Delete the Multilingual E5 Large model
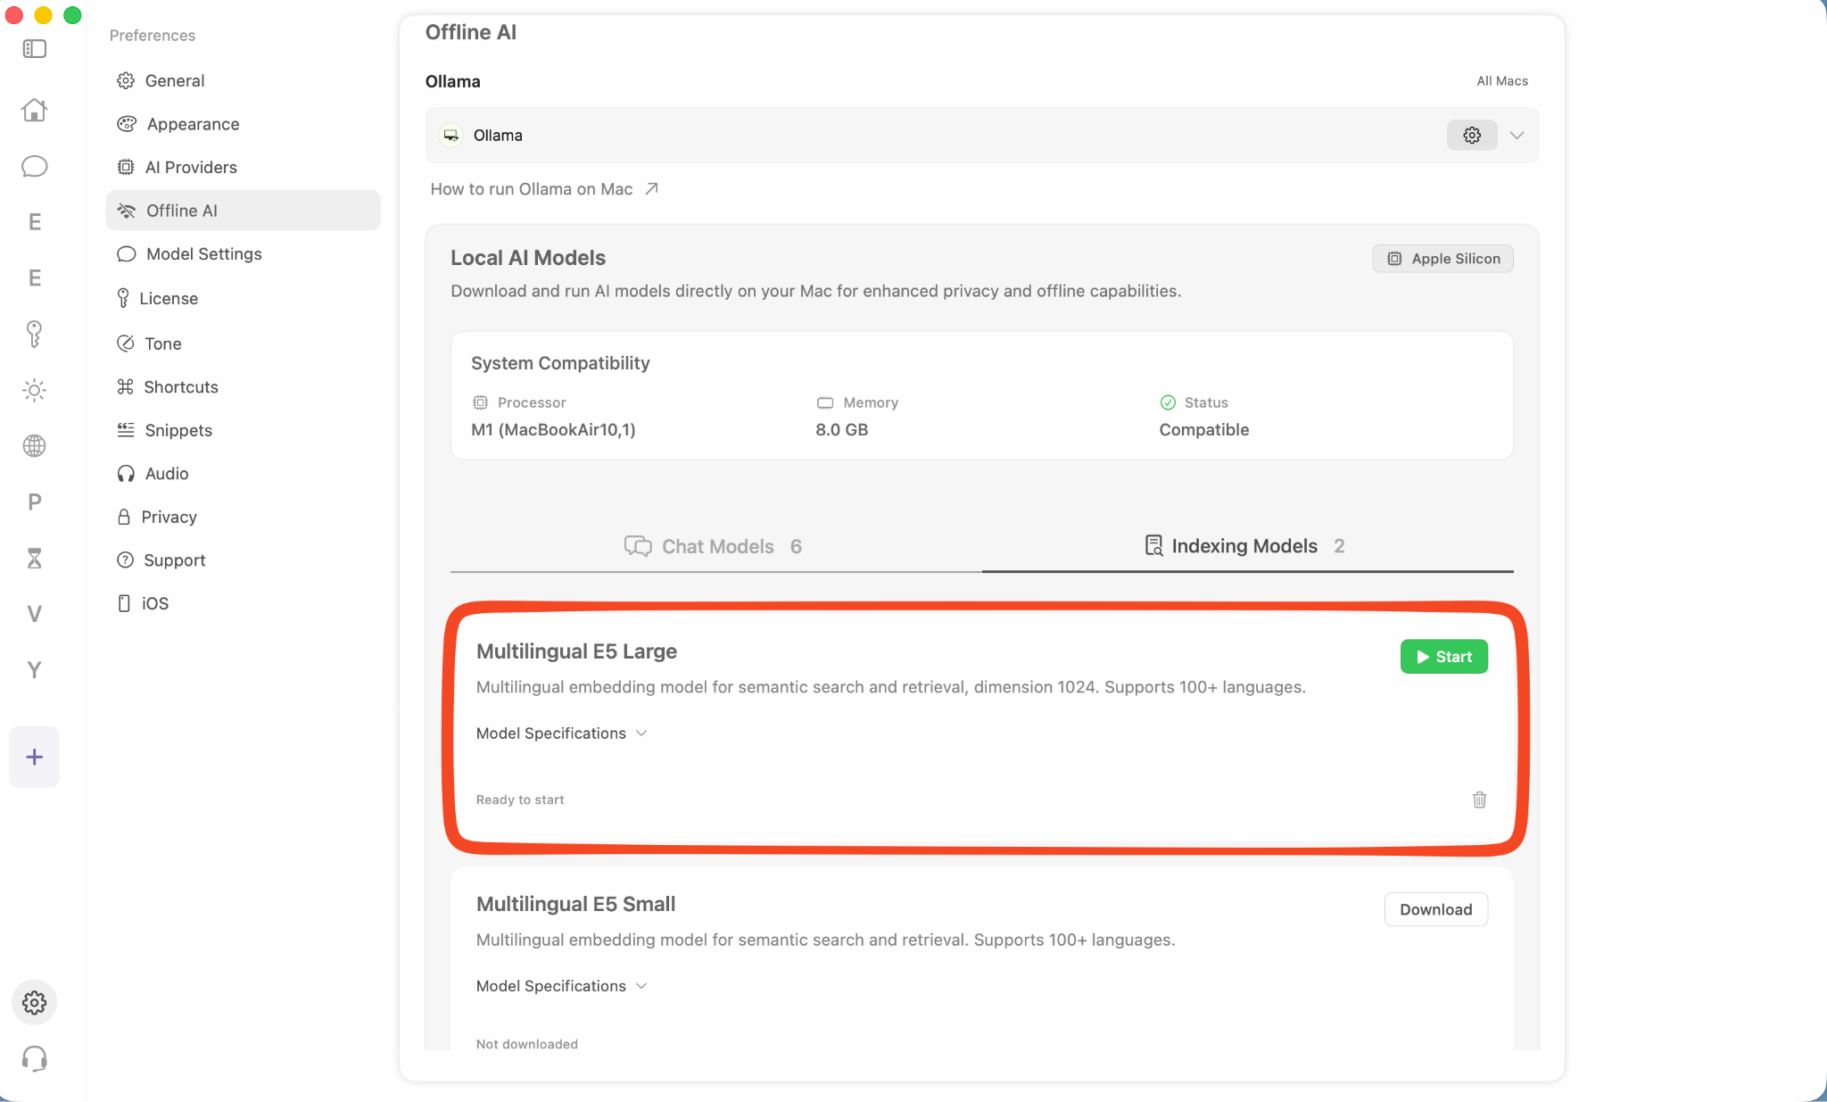Image resolution: width=1827 pixels, height=1102 pixels. (x=1479, y=800)
